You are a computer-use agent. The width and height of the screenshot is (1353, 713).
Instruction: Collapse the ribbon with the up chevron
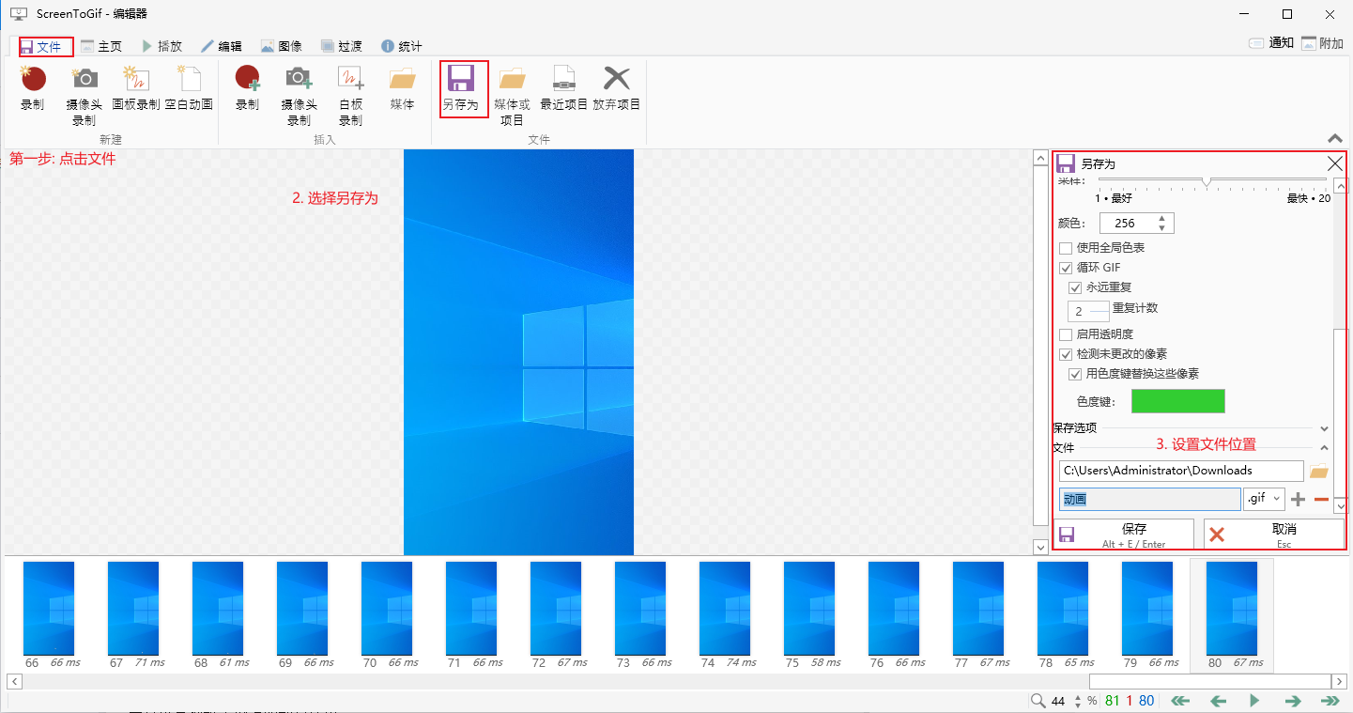pos(1335,137)
